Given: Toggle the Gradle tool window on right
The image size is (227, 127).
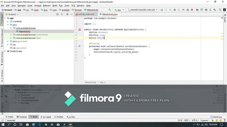Looking at the screenshot, I should coord(225,18).
